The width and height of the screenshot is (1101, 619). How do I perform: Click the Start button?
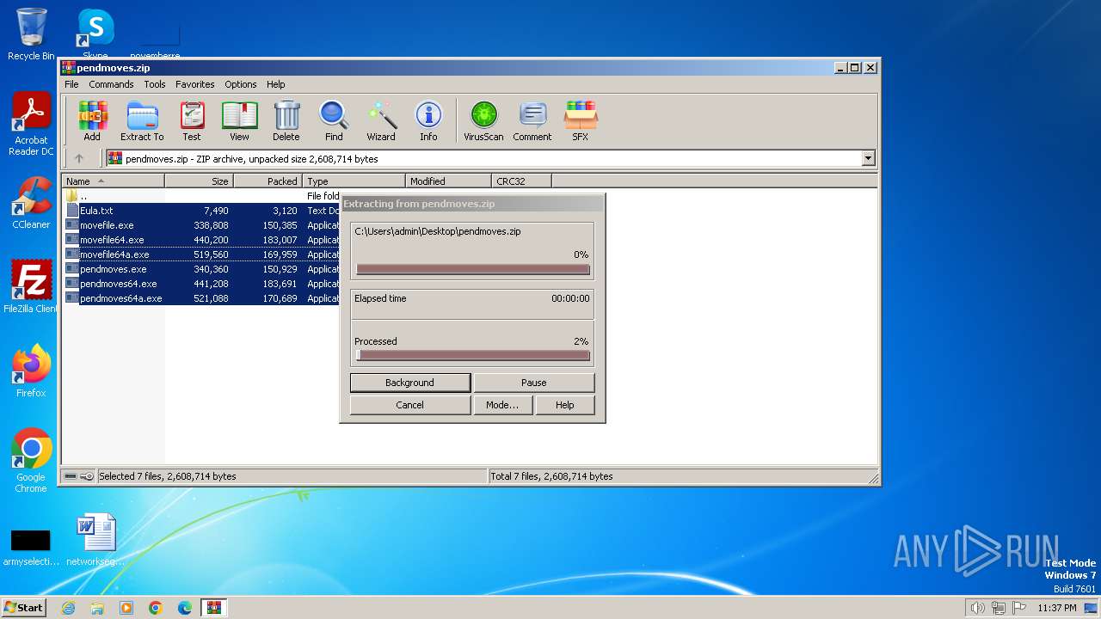pos(23,608)
